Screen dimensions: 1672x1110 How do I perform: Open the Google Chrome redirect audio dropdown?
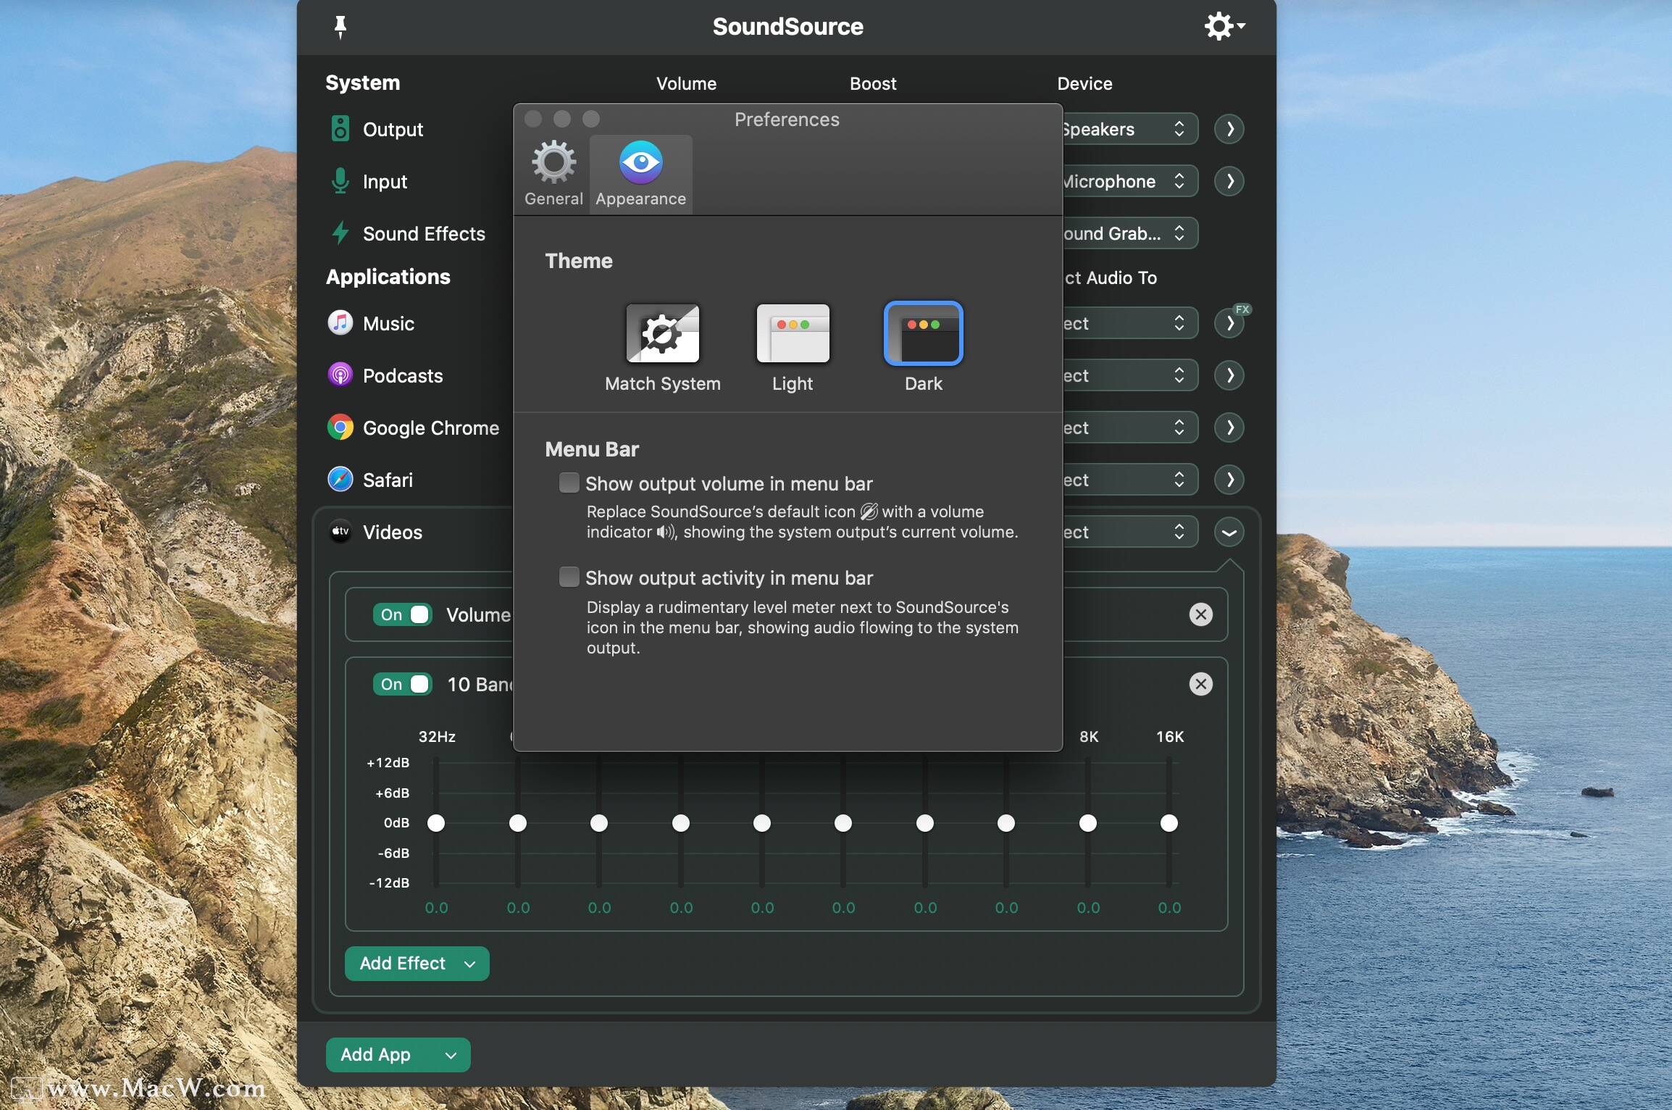coord(1129,427)
